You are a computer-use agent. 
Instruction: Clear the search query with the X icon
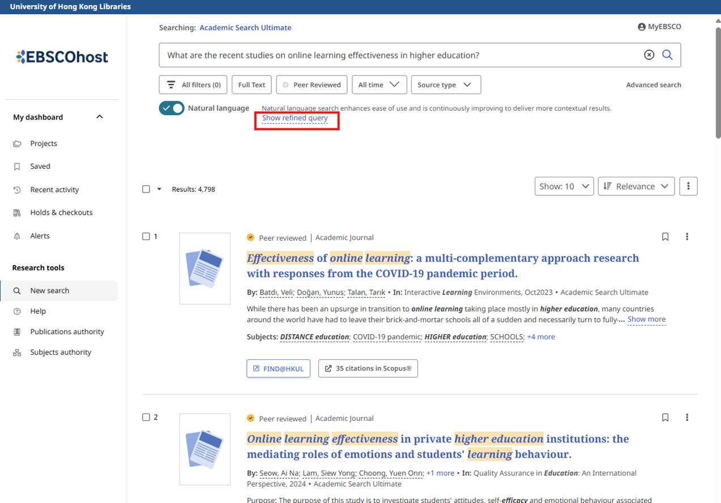click(649, 54)
